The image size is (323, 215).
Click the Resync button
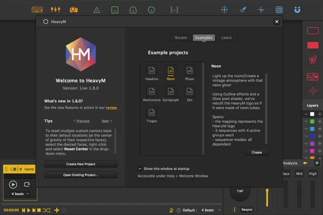[x=247, y=210]
